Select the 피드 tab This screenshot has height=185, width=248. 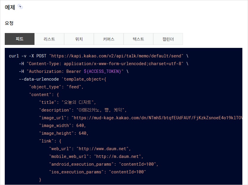(20, 39)
